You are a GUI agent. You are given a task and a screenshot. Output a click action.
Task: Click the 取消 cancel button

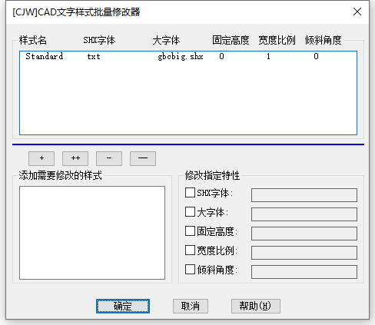pyautogui.click(x=191, y=306)
